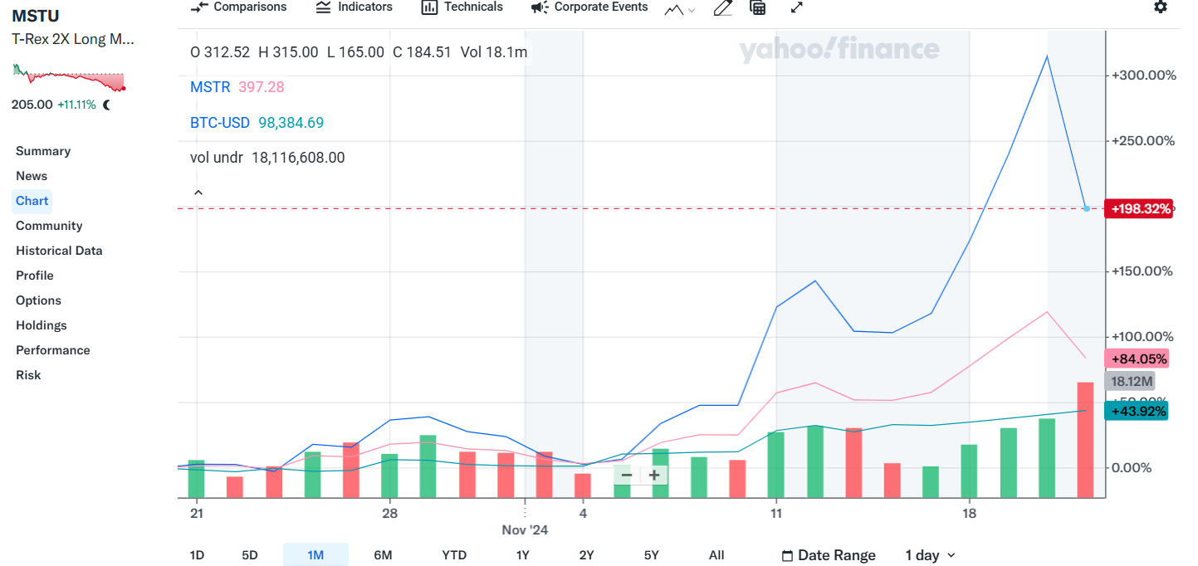Enter full screen chart mode
This screenshot has width=1198, height=566.
(x=796, y=7)
